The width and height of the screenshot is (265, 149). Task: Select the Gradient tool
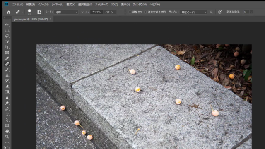[x=7, y=92]
